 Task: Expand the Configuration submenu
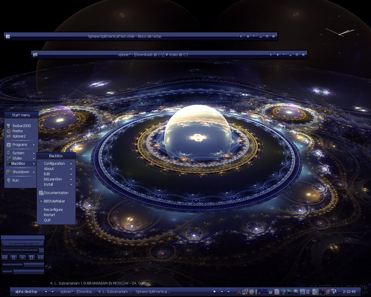click(56, 163)
